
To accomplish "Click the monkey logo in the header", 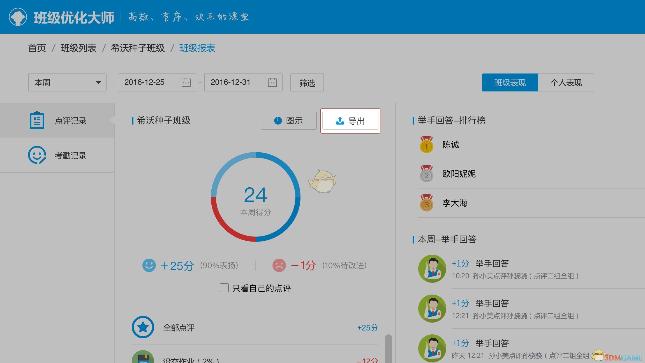I will [x=18, y=17].
